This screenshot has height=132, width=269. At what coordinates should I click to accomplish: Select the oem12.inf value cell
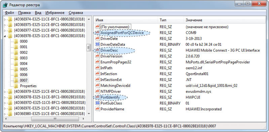click(194, 68)
